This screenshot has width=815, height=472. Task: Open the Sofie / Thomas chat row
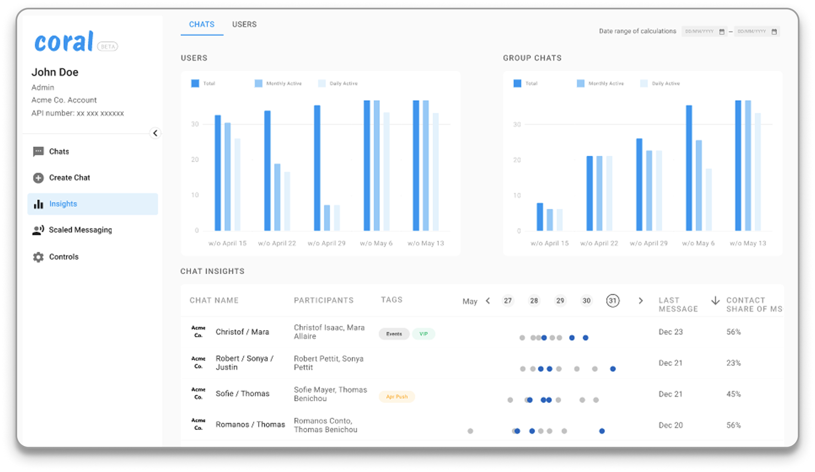243,394
